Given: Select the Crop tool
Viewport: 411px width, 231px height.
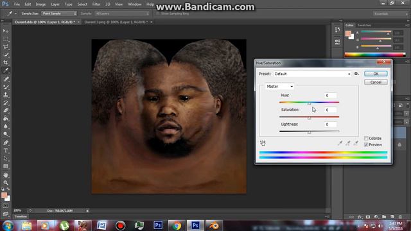Looking at the screenshot, I should click(6, 62).
